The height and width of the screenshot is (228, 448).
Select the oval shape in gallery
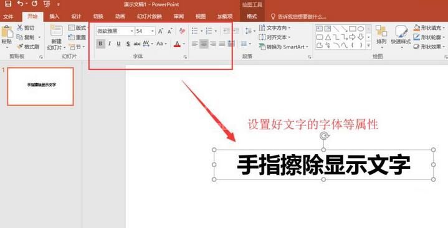(361, 29)
